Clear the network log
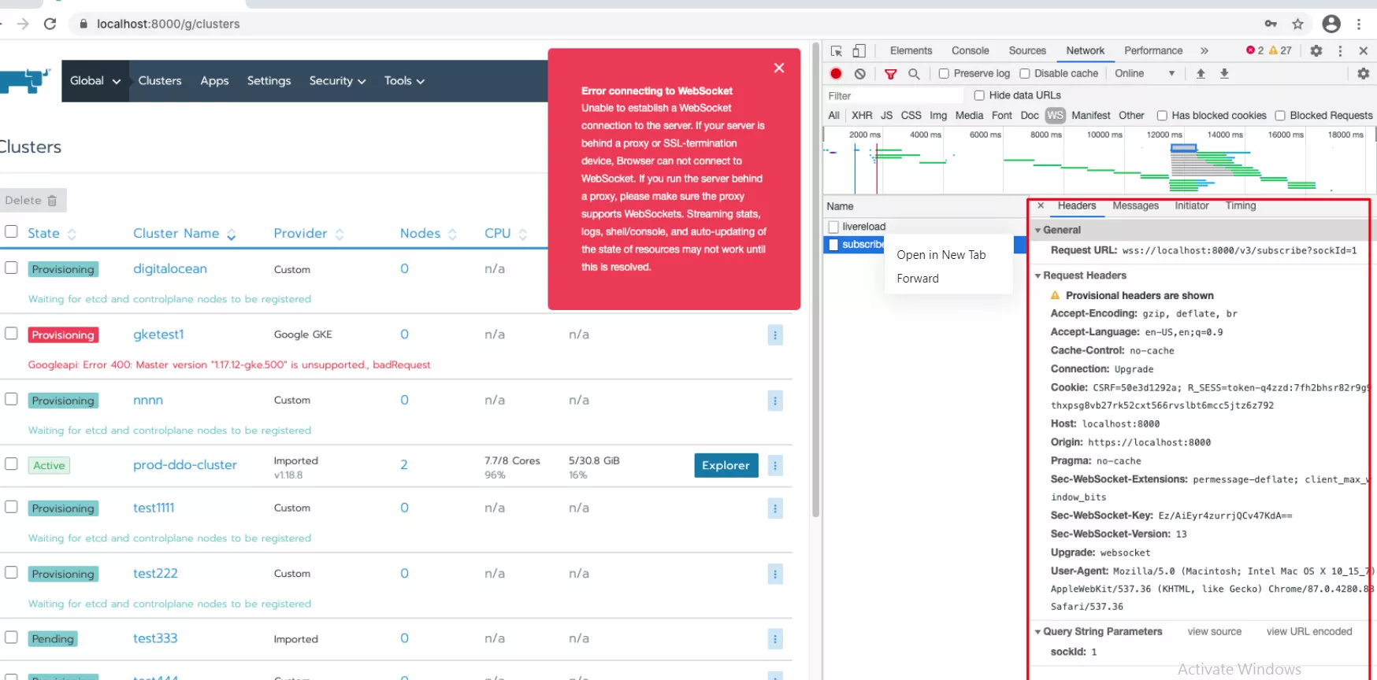1377x680 pixels. (x=860, y=73)
